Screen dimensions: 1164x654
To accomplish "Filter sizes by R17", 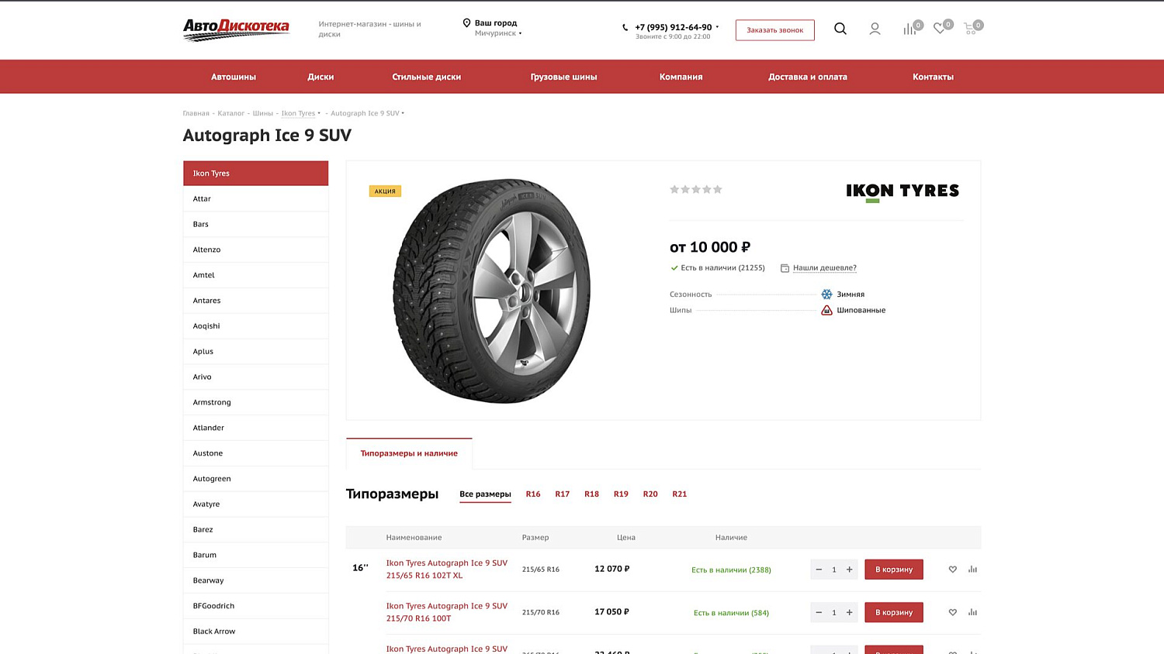I will 563,494.
